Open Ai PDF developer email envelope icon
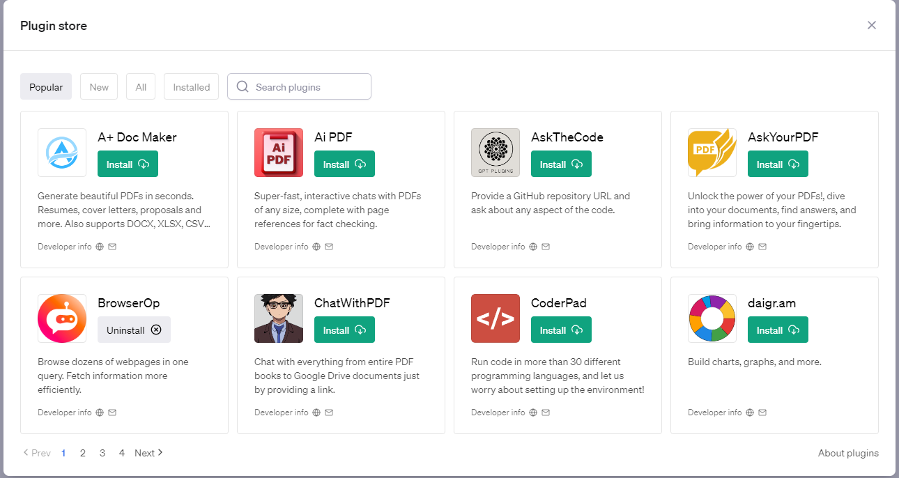This screenshot has width=899, height=478. (x=329, y=247)
